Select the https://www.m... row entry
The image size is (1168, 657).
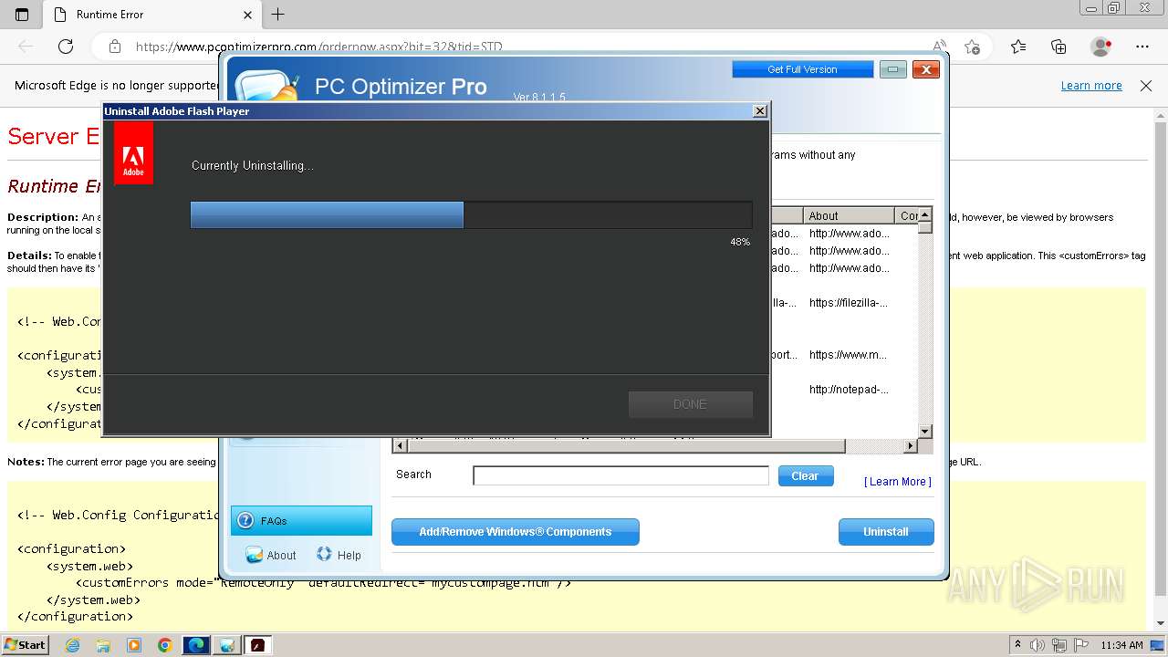click(848, 355)
